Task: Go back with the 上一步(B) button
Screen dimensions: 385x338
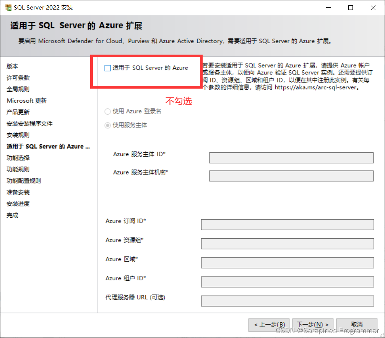Action: [269, 325]
